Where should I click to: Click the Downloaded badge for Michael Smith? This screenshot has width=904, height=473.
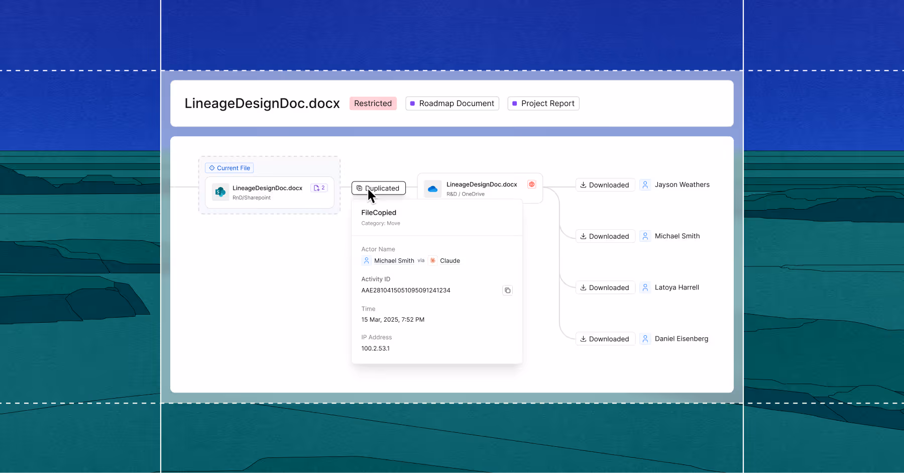pyautogui.click(x=605, y=236)
